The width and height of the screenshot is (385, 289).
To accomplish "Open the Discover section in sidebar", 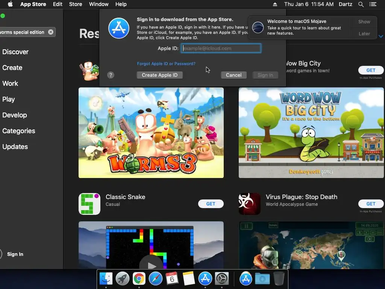I will tap(15, 52).
